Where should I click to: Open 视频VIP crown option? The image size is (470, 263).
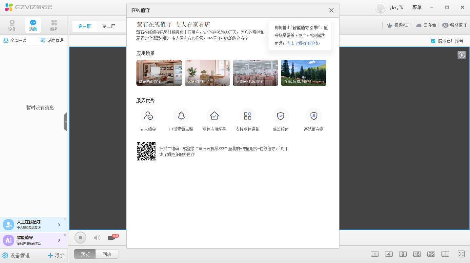point(398,25)
